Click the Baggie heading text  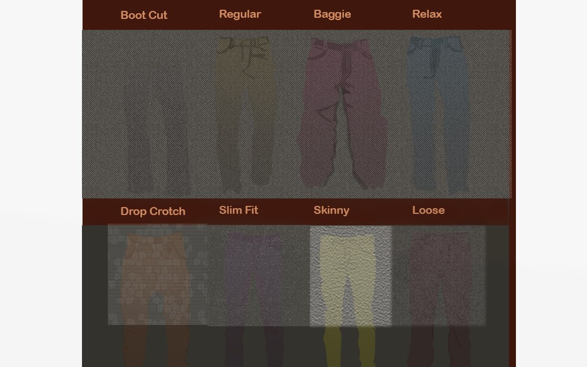point(332,14)
